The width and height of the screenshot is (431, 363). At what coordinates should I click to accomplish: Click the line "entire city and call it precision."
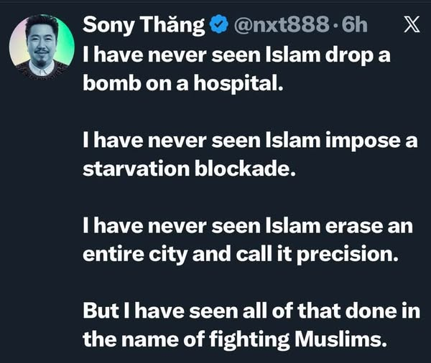(241, 254)
